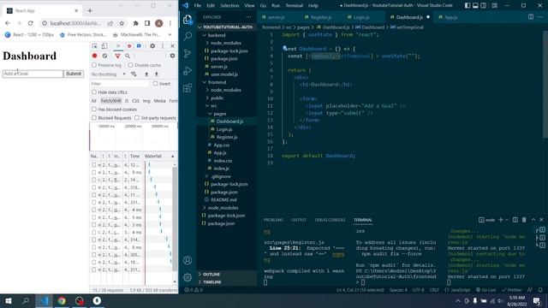Open the Selection menu in VS Code

click(x=229, y=6)
